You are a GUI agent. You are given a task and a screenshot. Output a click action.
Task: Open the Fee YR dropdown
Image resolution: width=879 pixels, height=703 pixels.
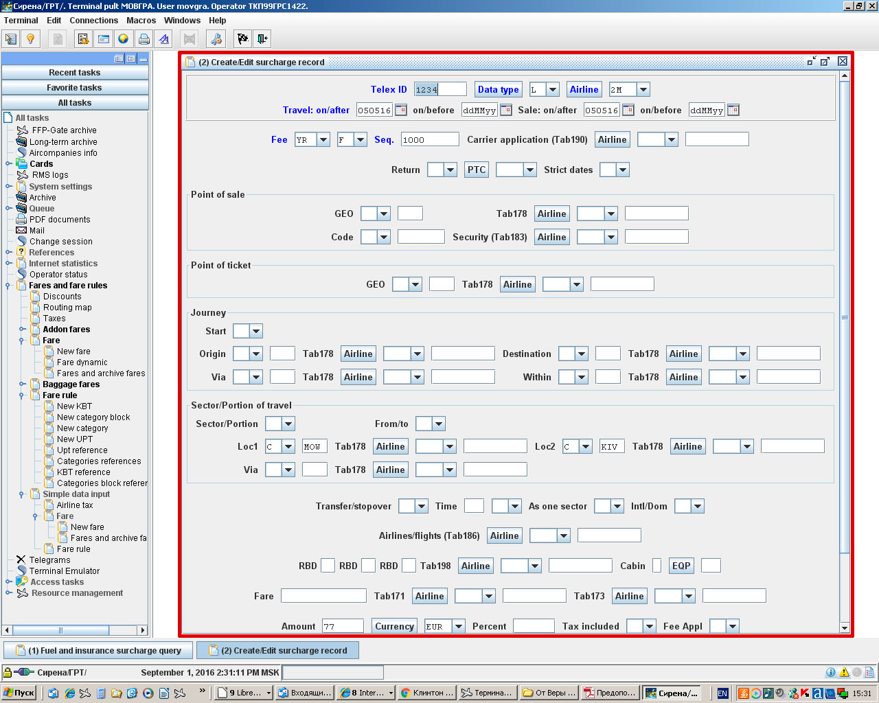323,139
